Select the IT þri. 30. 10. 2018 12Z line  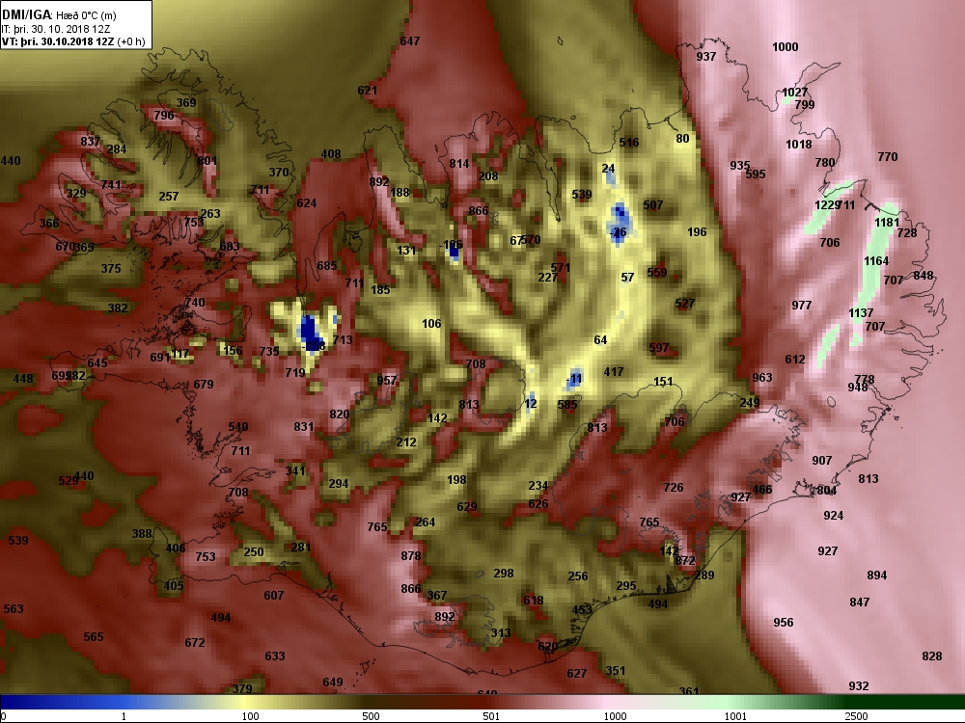coord(55,29)
